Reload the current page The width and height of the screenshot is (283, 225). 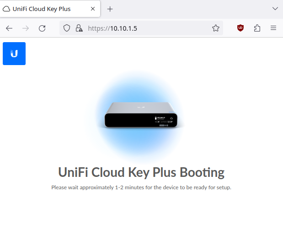(x=42, y=28)
